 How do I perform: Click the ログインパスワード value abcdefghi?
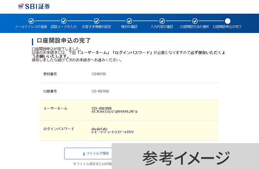100,129
